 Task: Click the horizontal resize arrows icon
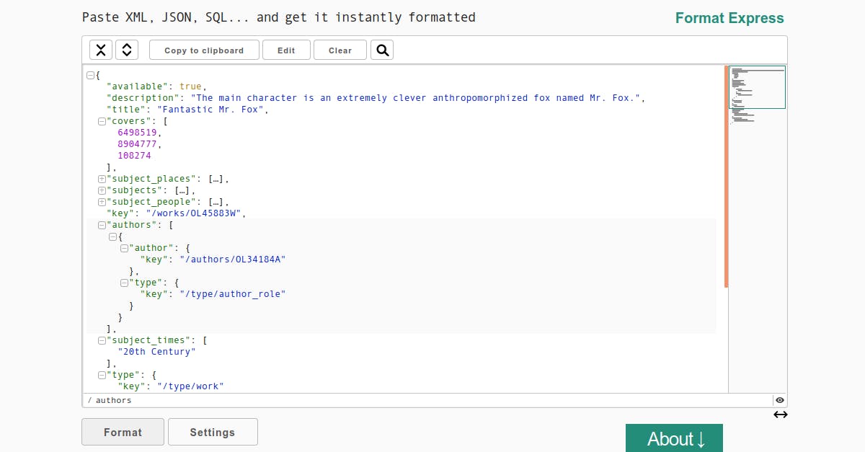pyautogui.click(x=781, y=415)
